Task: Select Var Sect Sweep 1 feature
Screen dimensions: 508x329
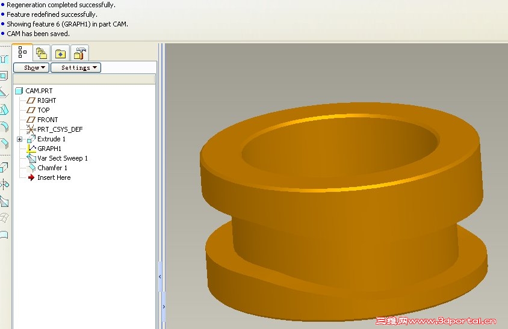Action: [x=57, y=158]
